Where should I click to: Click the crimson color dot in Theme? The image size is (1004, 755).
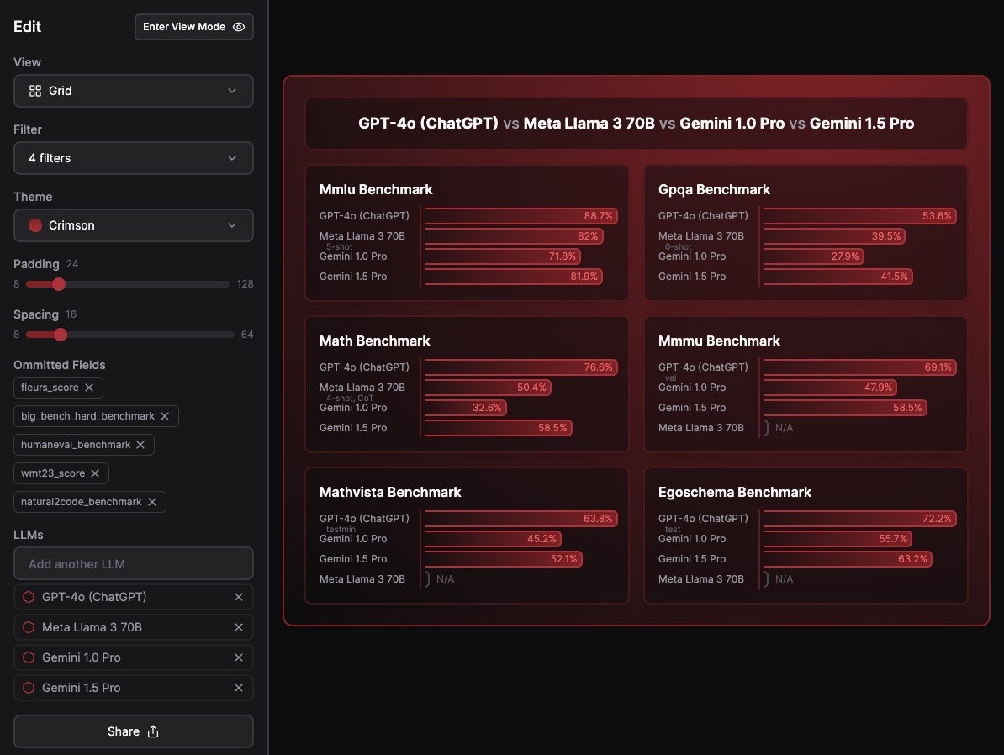click(x=35, y=225)
